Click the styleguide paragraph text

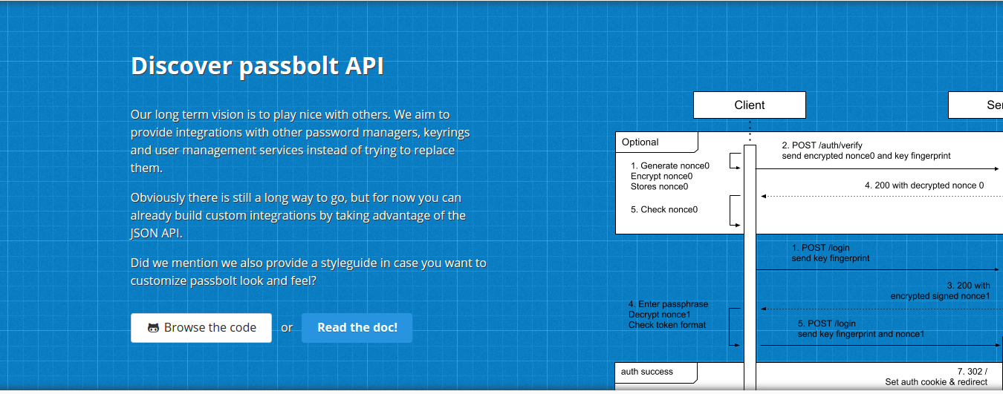pos(308,272)
